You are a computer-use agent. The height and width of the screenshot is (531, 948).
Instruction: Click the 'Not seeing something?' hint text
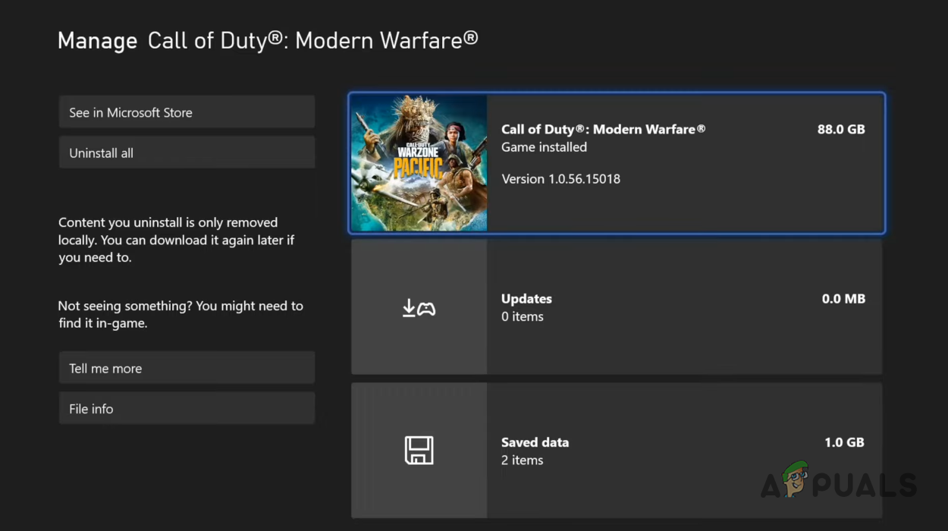coord(180,315)
